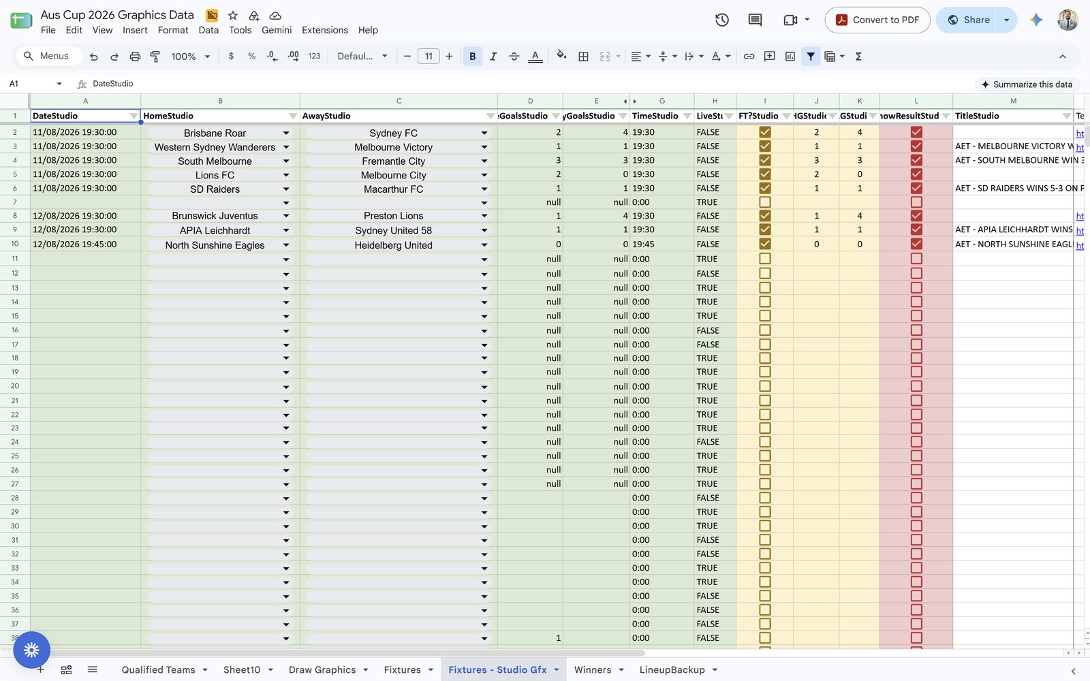Viewport: 1090px width, 681px height.
Task: Toggle FT?Studio checkbox in row 12
Action: 764,273
